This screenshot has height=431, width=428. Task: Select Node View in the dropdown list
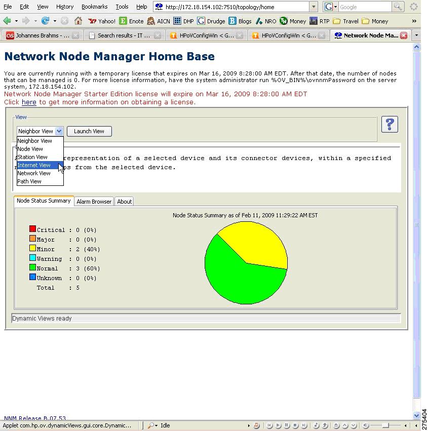[x=40, y=149]
